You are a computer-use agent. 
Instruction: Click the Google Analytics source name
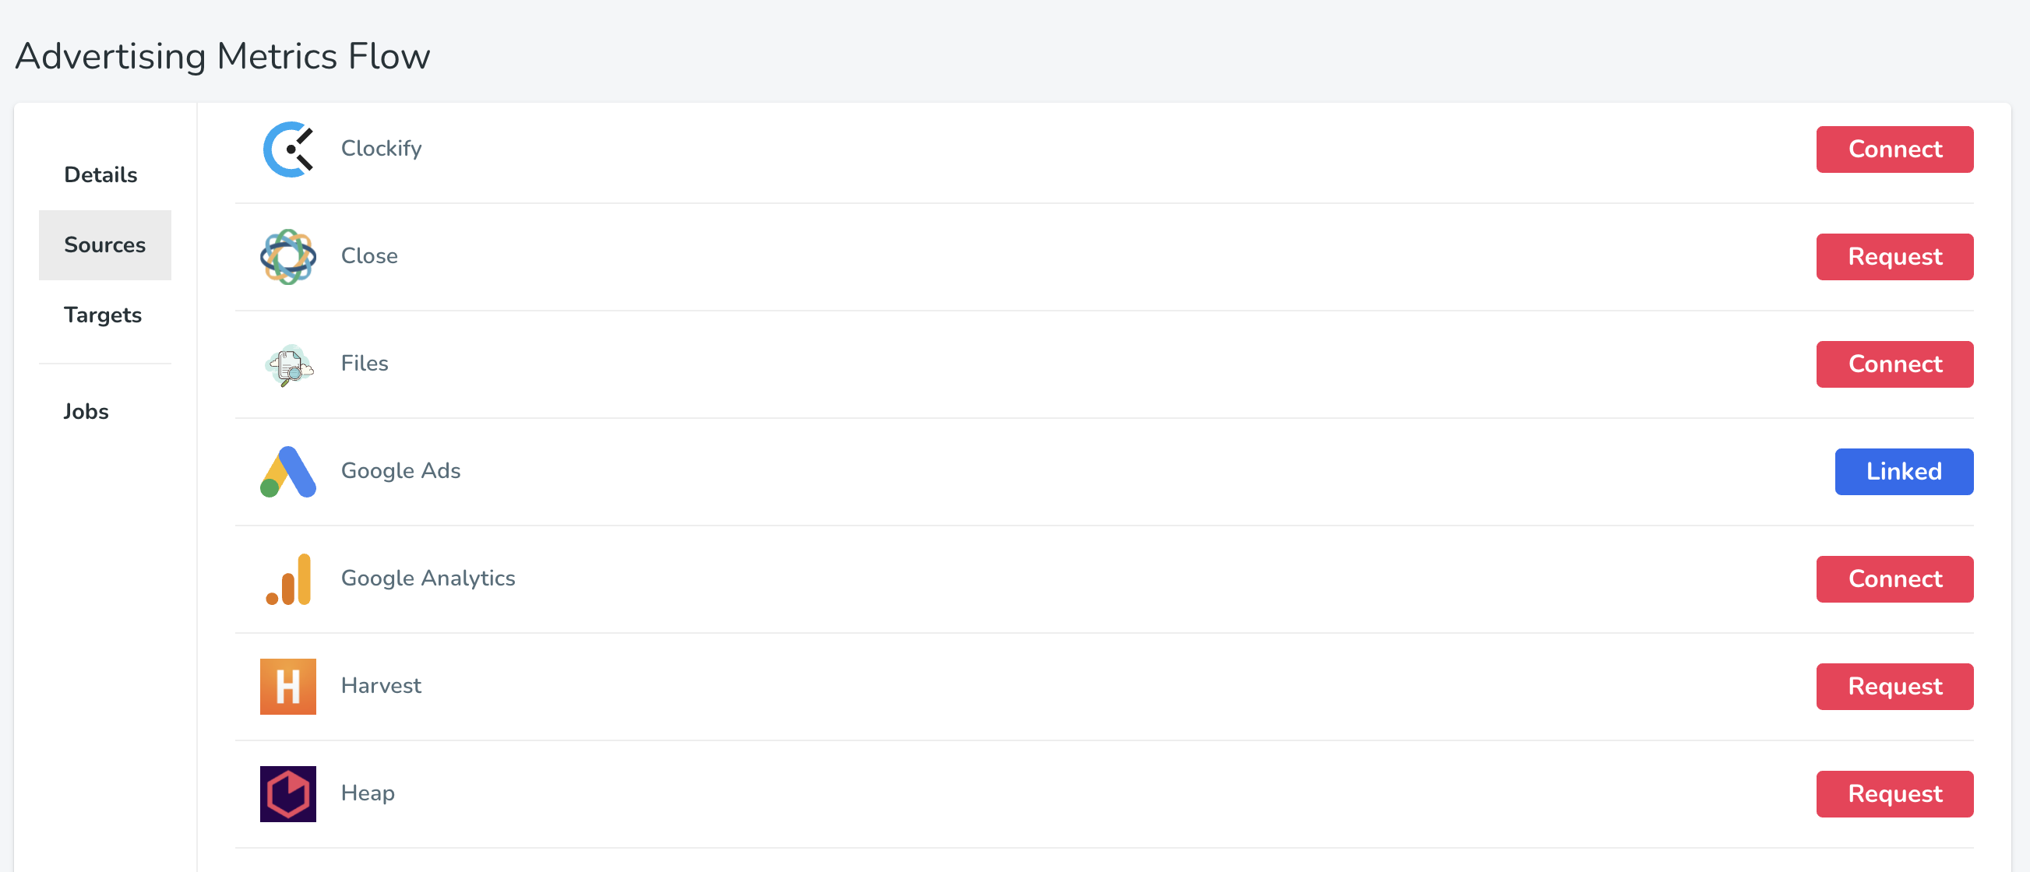[428, 578]
